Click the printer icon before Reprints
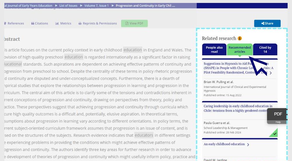The height and width of the screenshot is (161, 292). point(80,23)
